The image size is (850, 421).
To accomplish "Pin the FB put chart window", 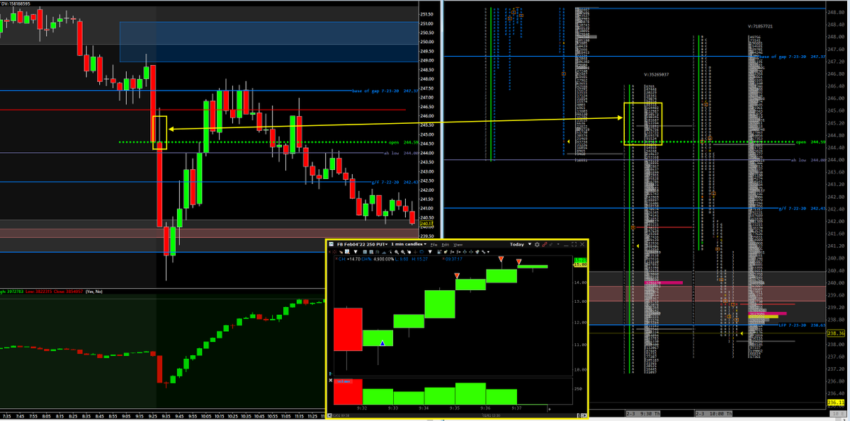I will pos(551,244).
